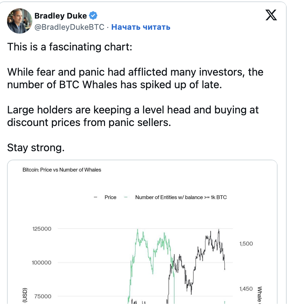Click the 125000 price axis label
The width and height of the screenshot is (287, 308).
tap(42, 229)
